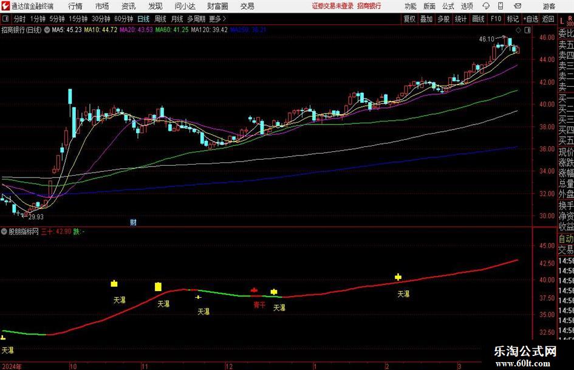Screen dimensions: 574x370
Task: Open the 版面 menu
Action: (x=429, y=6)
